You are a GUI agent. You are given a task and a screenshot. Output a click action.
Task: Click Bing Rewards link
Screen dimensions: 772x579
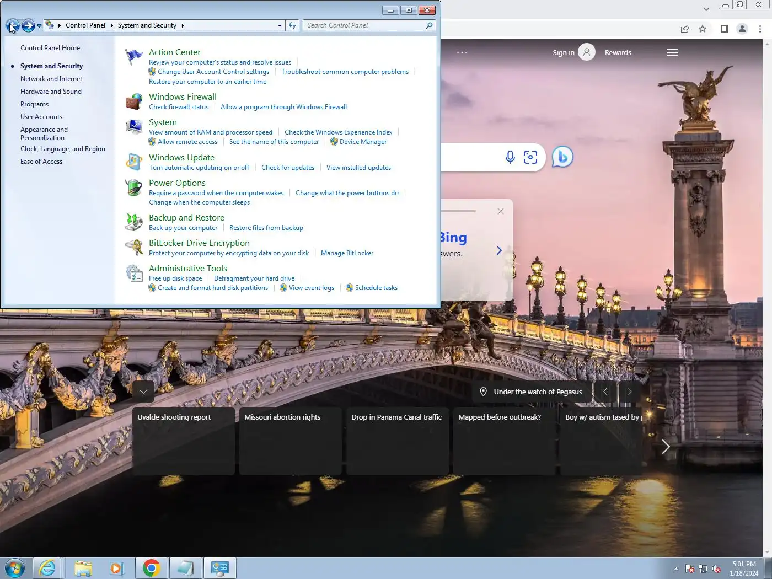coord(618,53)
